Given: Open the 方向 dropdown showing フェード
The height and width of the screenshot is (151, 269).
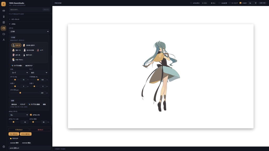Looking at the screenshot, I should point(19,73).
